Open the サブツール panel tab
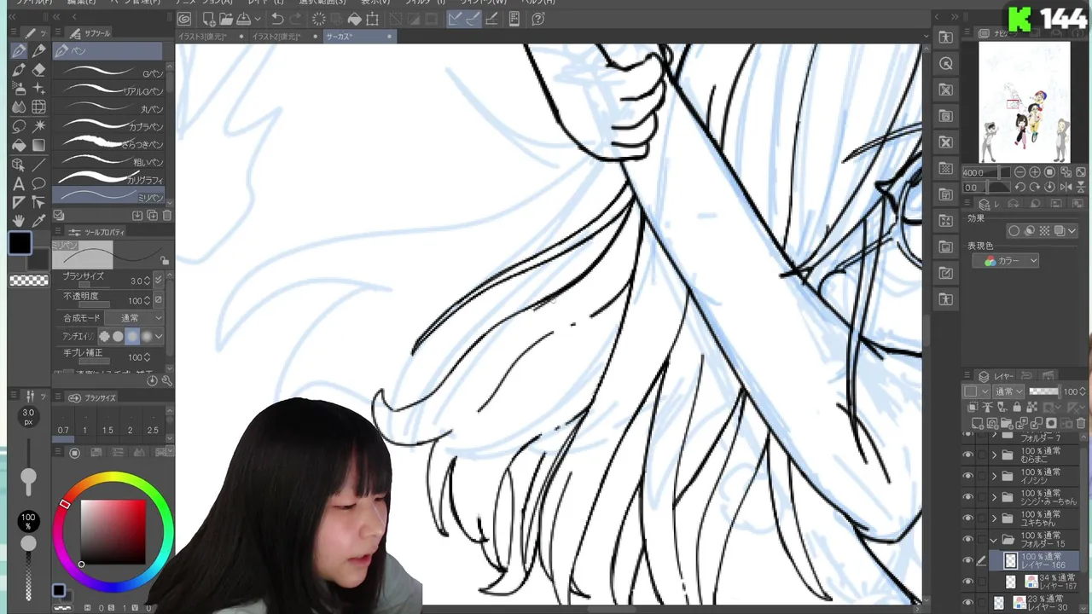Screen dimensions: 1092x614 tap(92, 33)
